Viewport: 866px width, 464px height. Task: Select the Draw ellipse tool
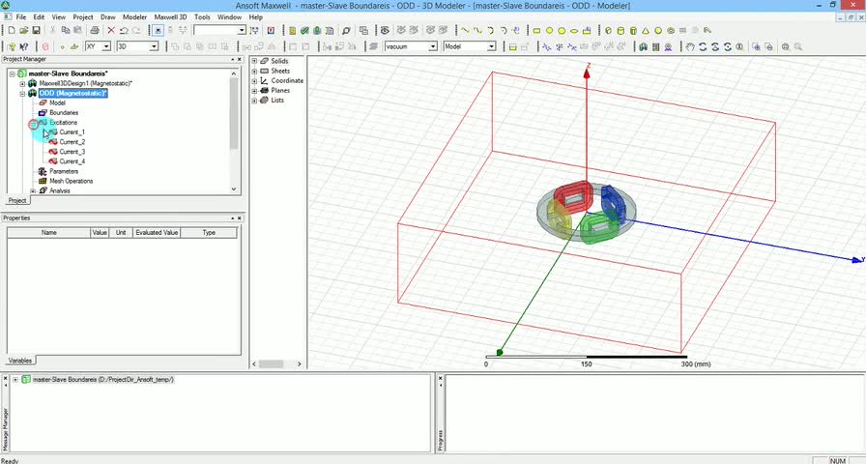(574, 30)
